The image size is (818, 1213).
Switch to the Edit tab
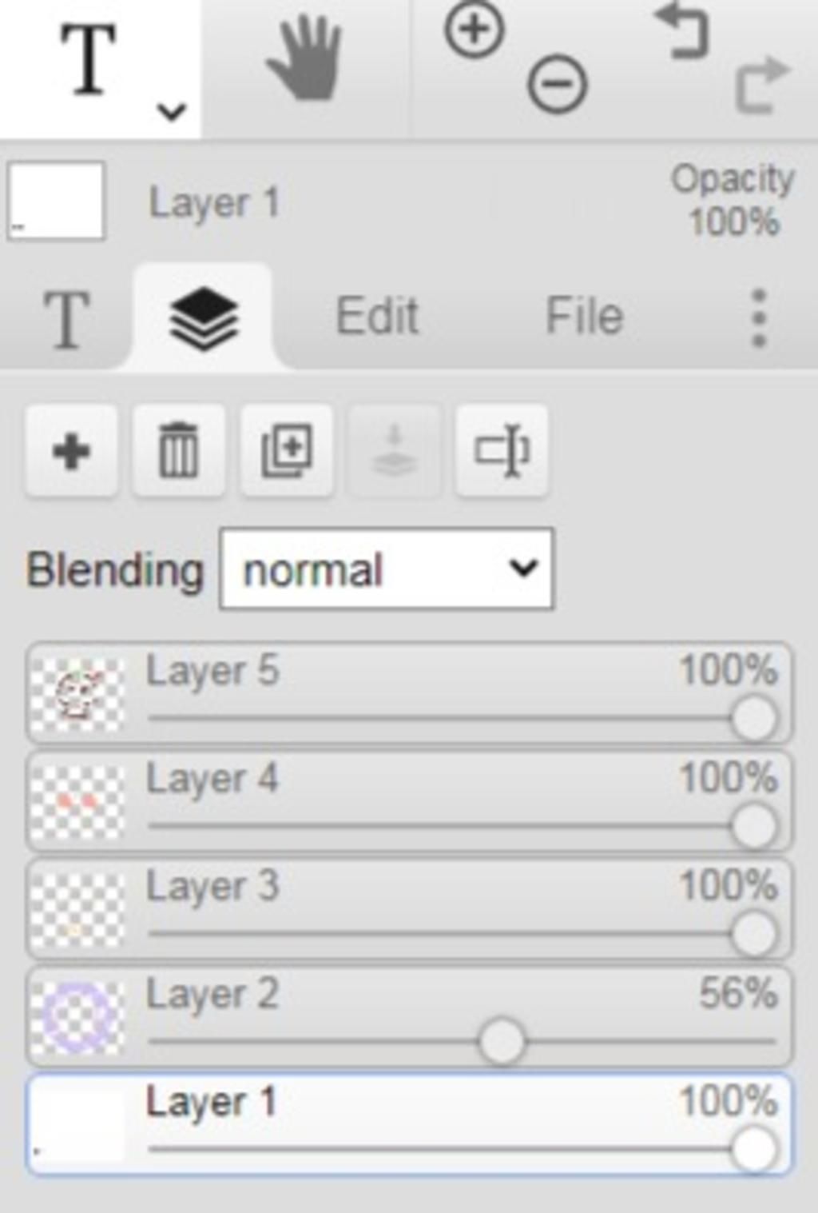pos(377,316)
